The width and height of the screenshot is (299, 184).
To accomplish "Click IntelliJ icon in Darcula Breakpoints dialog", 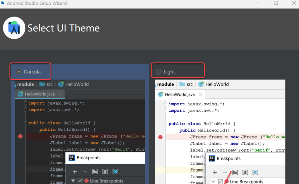I will click(72, 158).
